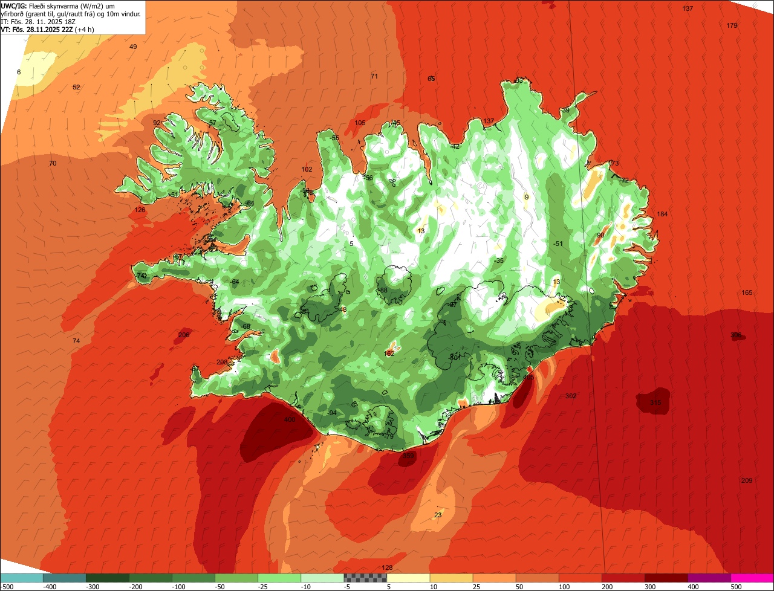Image resolution: width=774 pixels, height=591 pixels.
Task: Select the map value '92' off the Westfjords
Action: coord(157,123)
